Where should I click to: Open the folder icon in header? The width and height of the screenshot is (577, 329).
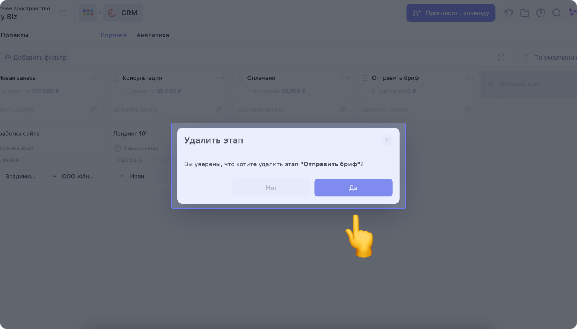(525, 13)
